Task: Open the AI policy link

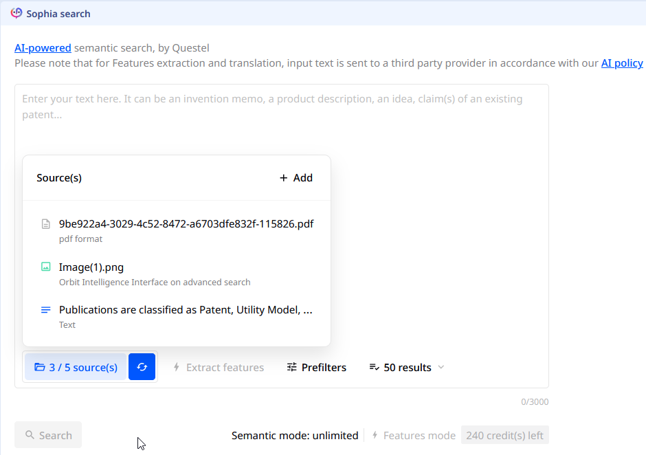Action: pyautogui.click(x=622, y=63)
